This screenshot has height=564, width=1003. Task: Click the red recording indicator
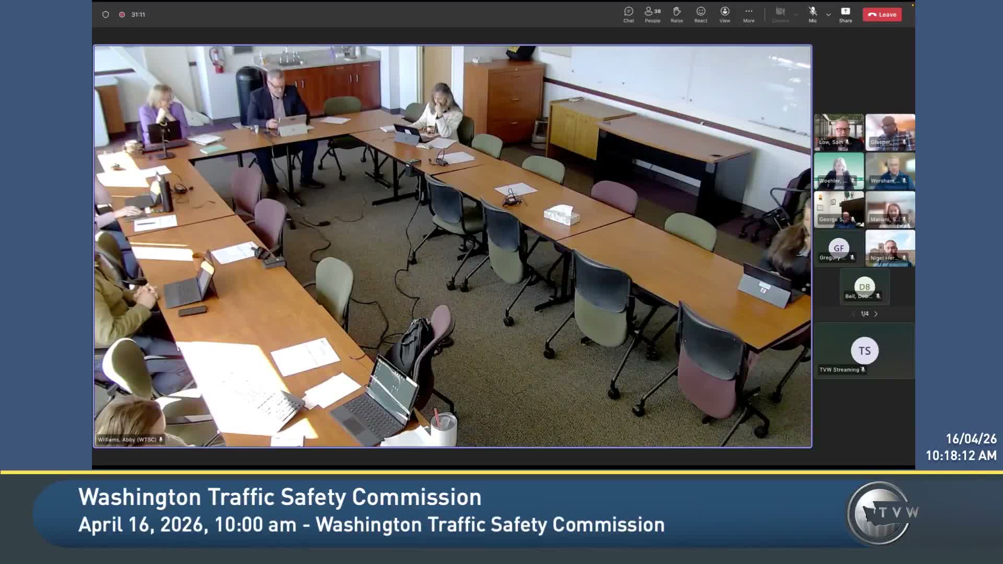[x=122, y=15]
